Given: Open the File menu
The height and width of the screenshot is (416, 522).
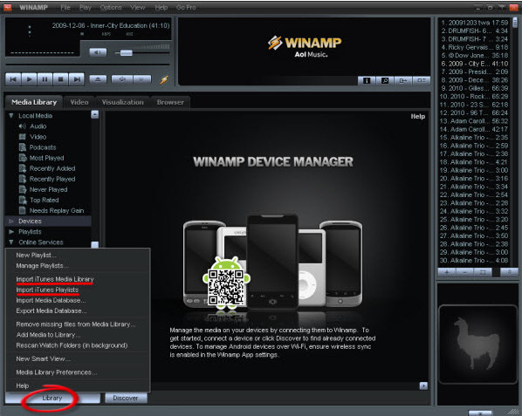Looking at the screenshot, I should point(65,7).
